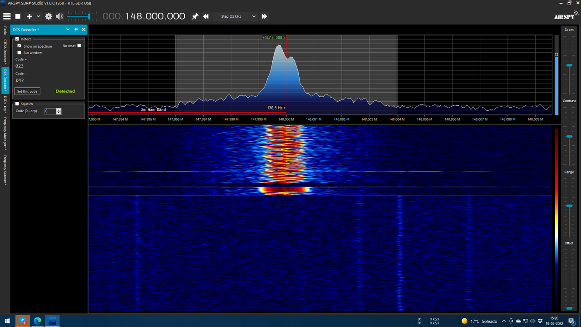Select the DCS Decoder side tab
The height and width of the screenshot is (327, 581).
[x=5, y=80]
